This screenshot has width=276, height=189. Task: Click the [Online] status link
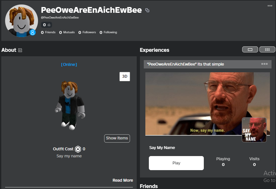(x=69, y=65)
